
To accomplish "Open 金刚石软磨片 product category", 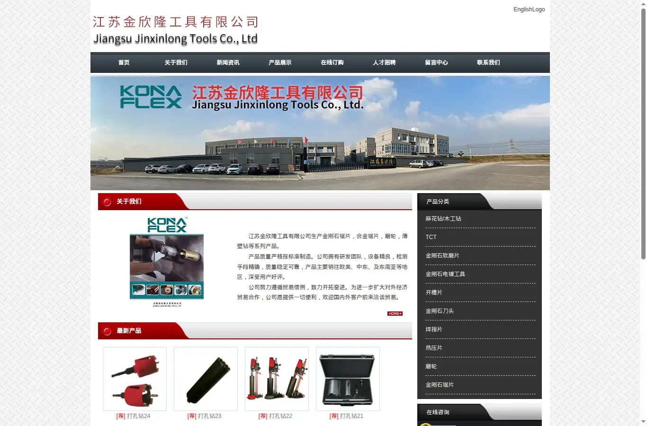I will click(442, 256).
